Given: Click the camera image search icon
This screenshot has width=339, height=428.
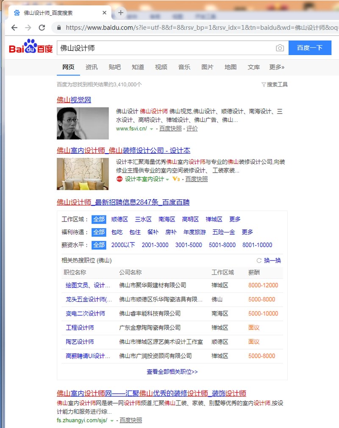Looking at the screenshot, I should (x=280, y=48).
